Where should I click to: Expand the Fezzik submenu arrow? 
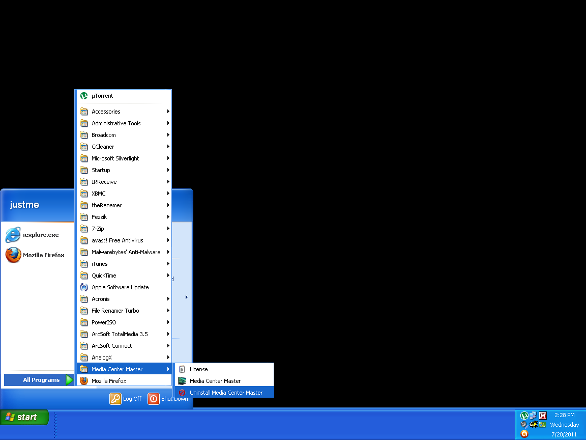(168, 217)
